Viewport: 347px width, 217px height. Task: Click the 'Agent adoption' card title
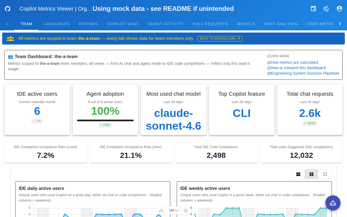105,94
